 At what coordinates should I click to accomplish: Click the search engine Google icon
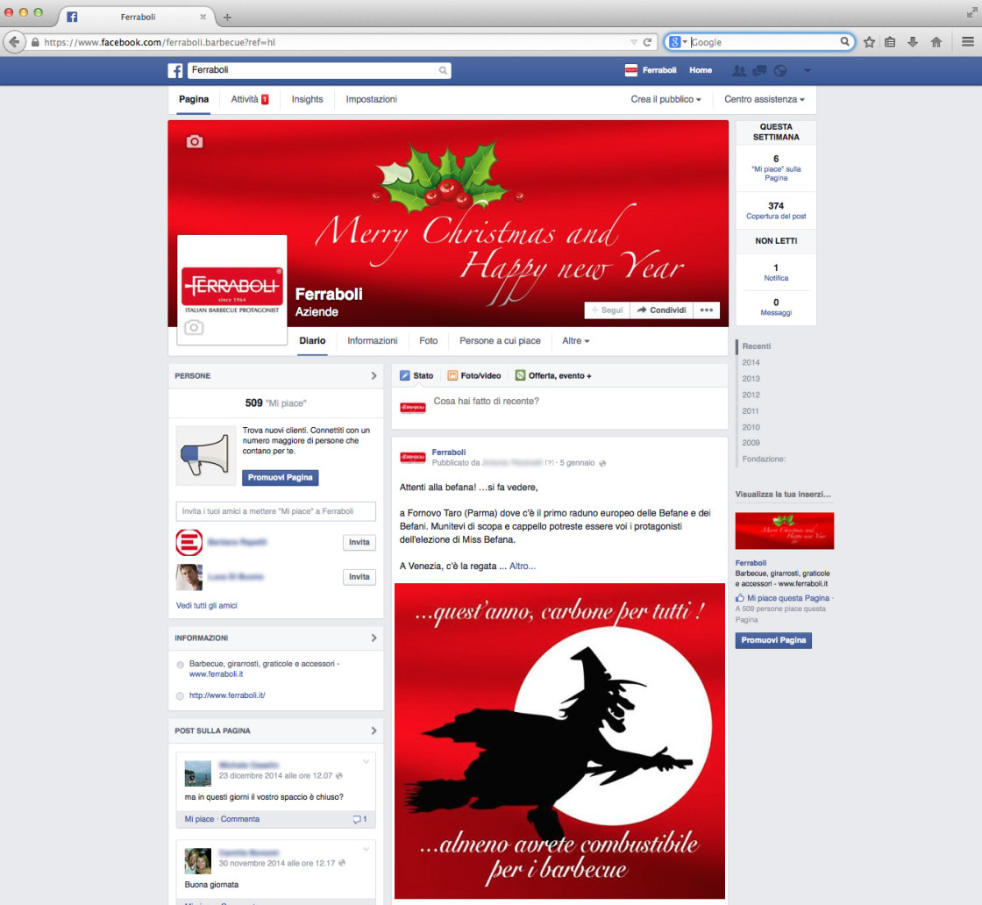click(674, 42)
